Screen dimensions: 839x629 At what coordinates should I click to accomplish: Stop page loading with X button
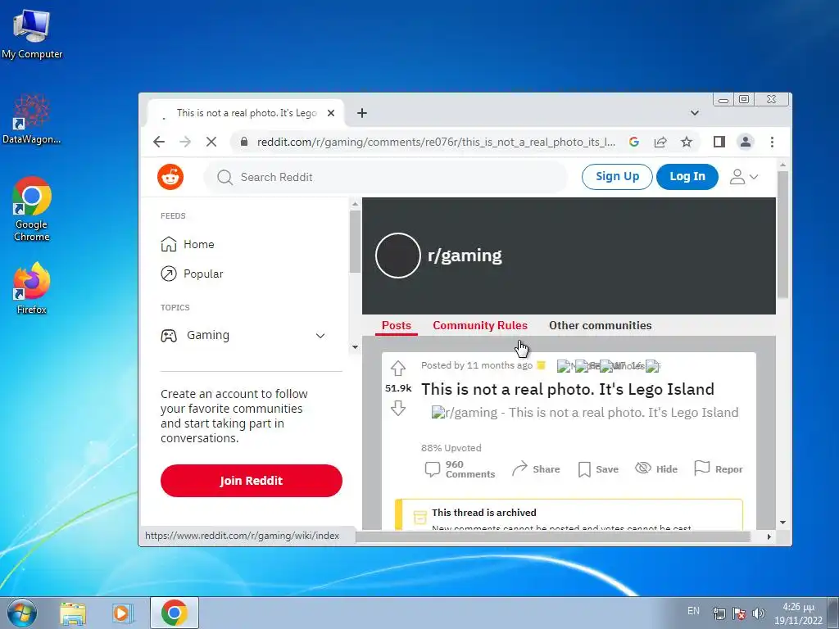[x=211, y=142]
